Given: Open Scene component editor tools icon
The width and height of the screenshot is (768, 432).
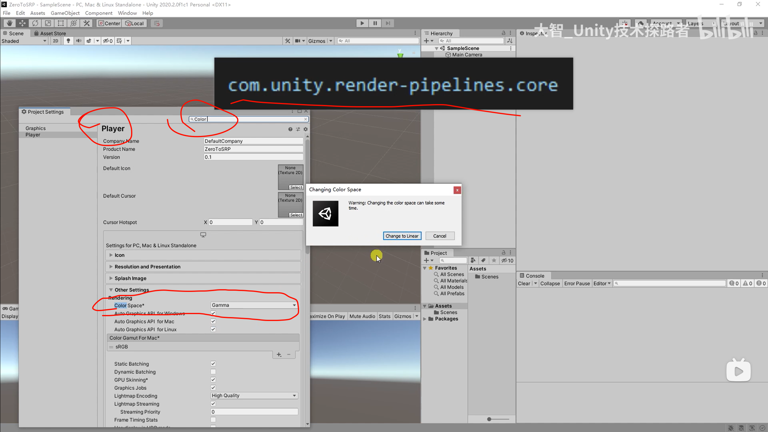Looking at the screenshot, I should 287,41.
